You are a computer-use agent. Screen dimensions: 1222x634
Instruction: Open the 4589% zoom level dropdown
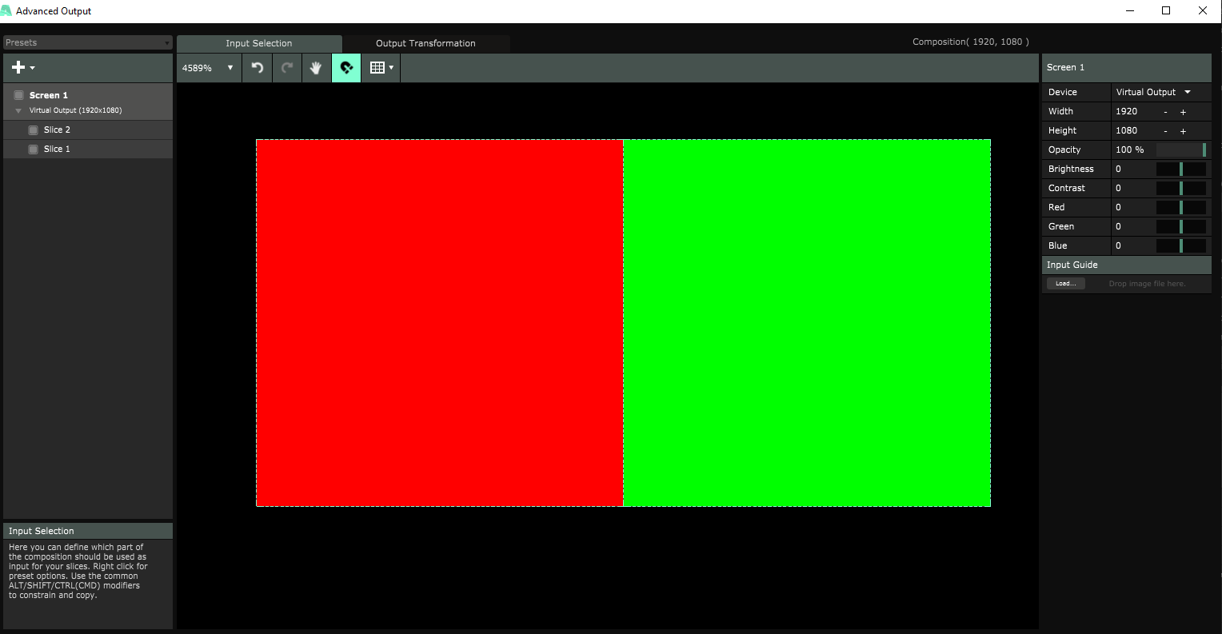[208, 68]
